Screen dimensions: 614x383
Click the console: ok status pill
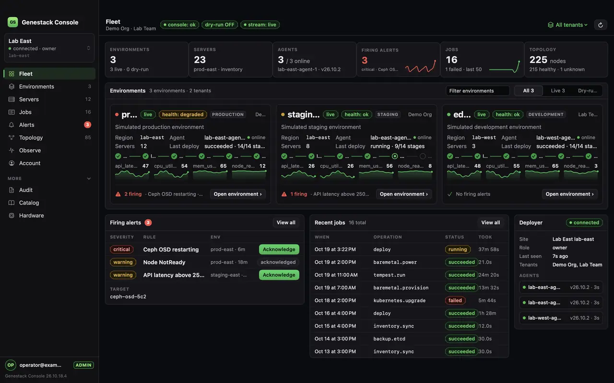click(180, 24)
